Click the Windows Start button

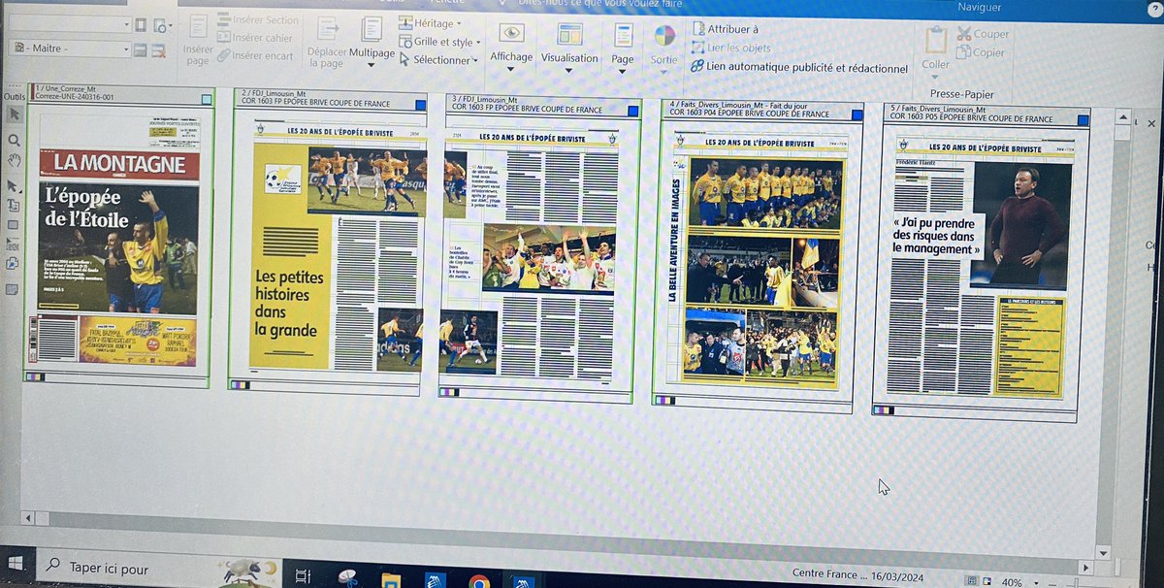17,564
